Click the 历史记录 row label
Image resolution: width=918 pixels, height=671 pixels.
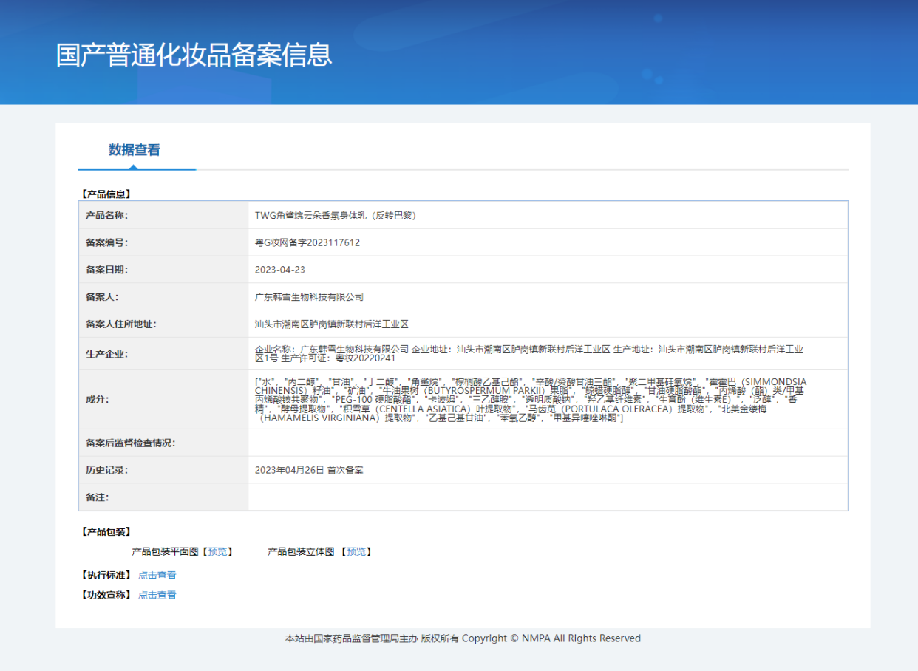(x=107, y=470)
